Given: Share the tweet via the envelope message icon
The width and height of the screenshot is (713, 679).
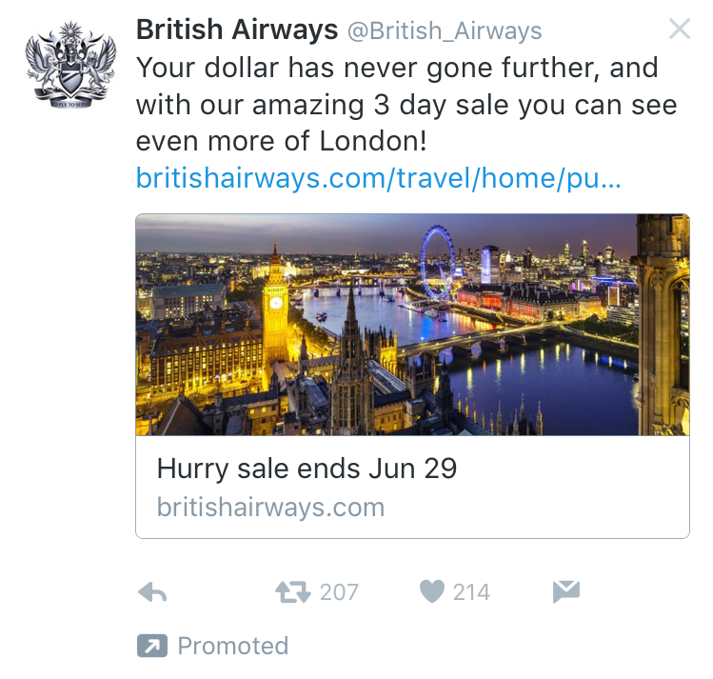Looking at the screenshot, I should pos(566,591).
